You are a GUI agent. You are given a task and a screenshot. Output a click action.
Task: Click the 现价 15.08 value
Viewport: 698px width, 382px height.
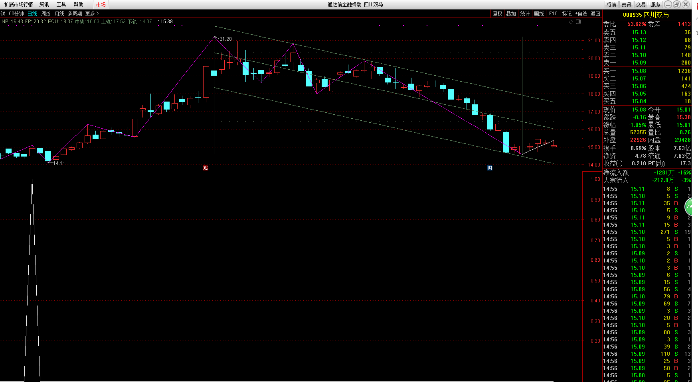[x=639, y=110]
